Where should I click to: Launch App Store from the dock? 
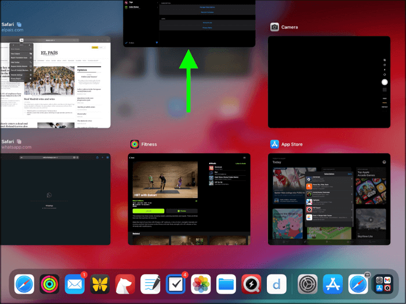coord(333,284)
